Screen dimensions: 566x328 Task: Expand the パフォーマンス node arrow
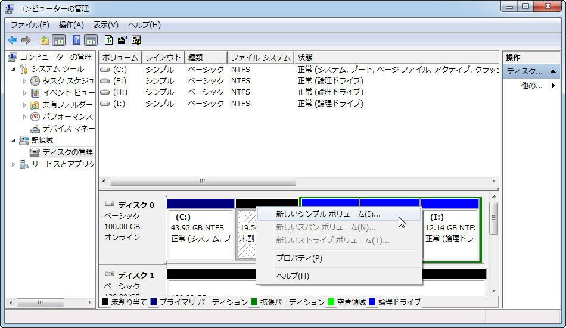click(24, 117)
